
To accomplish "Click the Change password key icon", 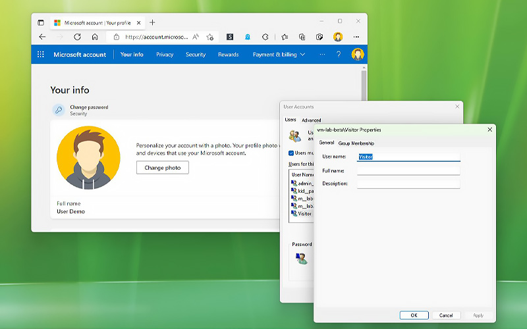I will click(59, 110).
